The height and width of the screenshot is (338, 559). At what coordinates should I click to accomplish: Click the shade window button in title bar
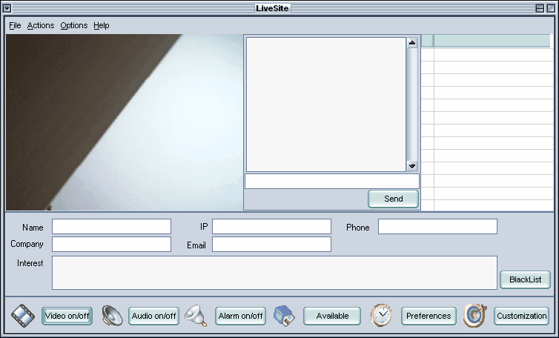coord(540,8)
